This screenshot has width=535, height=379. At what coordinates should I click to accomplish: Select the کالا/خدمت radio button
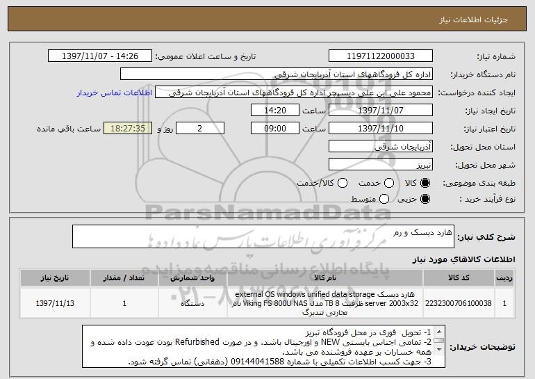tap(343, 184)
